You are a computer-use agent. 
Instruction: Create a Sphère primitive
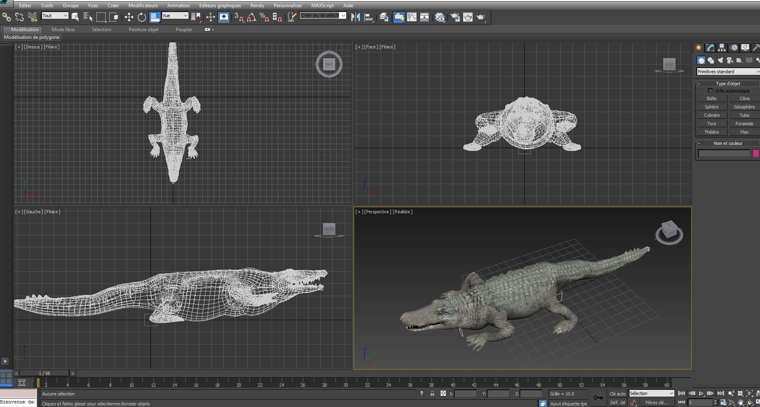click(712, 107)
